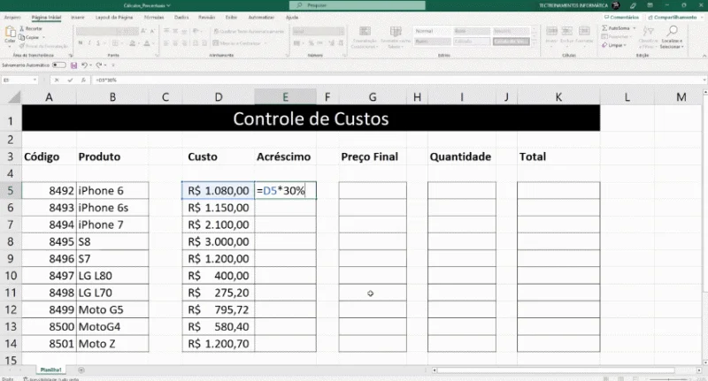
Task: Increase font size with the larger A icon
Action: point(143,31)
